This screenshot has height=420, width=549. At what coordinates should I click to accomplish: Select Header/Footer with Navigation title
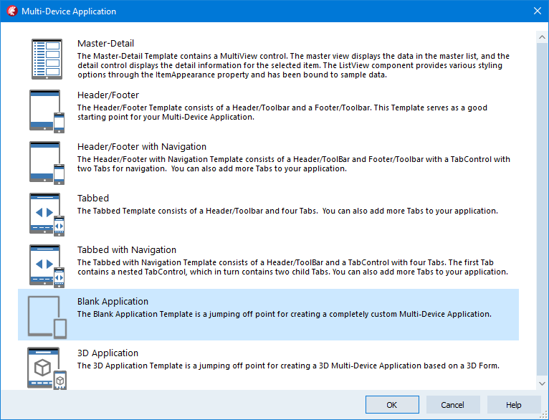tap(142, 147)
